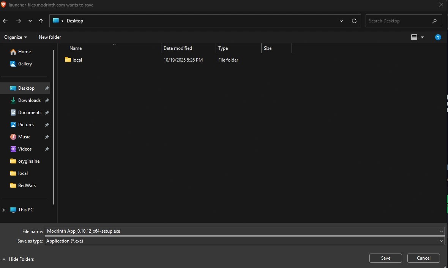Viewport: 448px width, 268px height.
Task: Click the sidebar vertical scrollbar
Action: 54,127
